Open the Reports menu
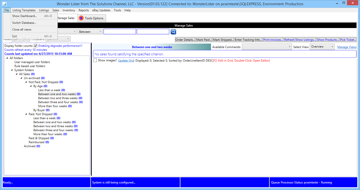This screenshot has width=360, height=190. tap(84, 10)
